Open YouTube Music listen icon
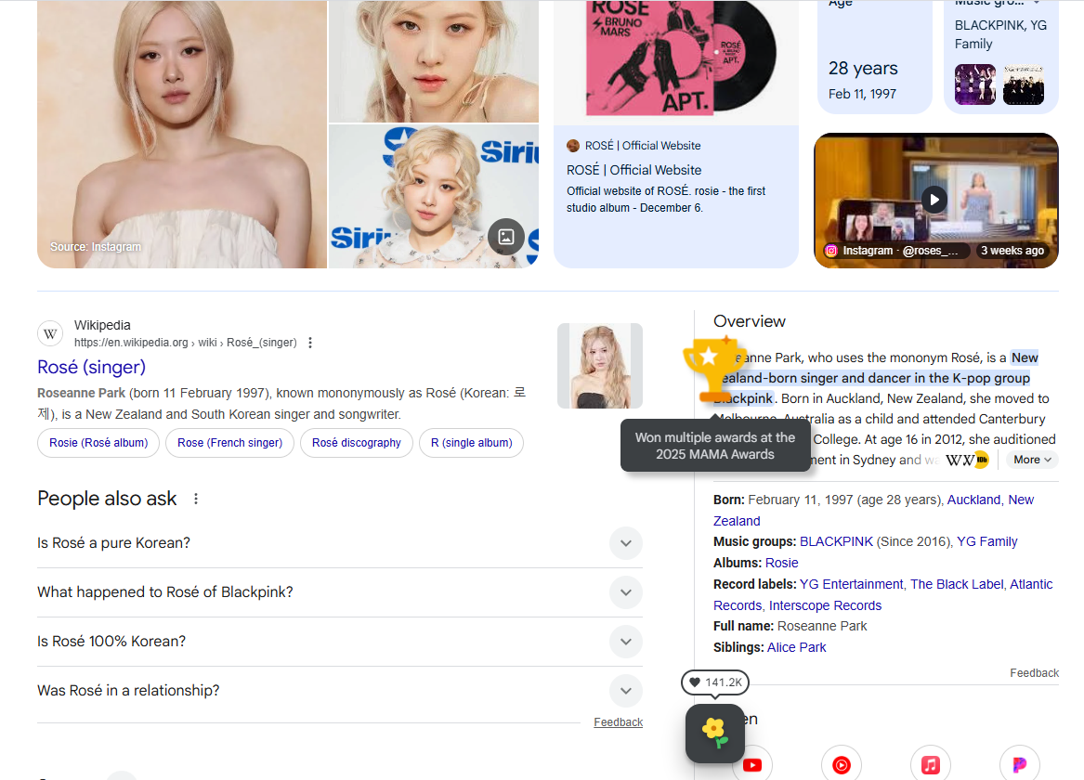This screenshot has width=1084, height=780. [x=842, y=764]
